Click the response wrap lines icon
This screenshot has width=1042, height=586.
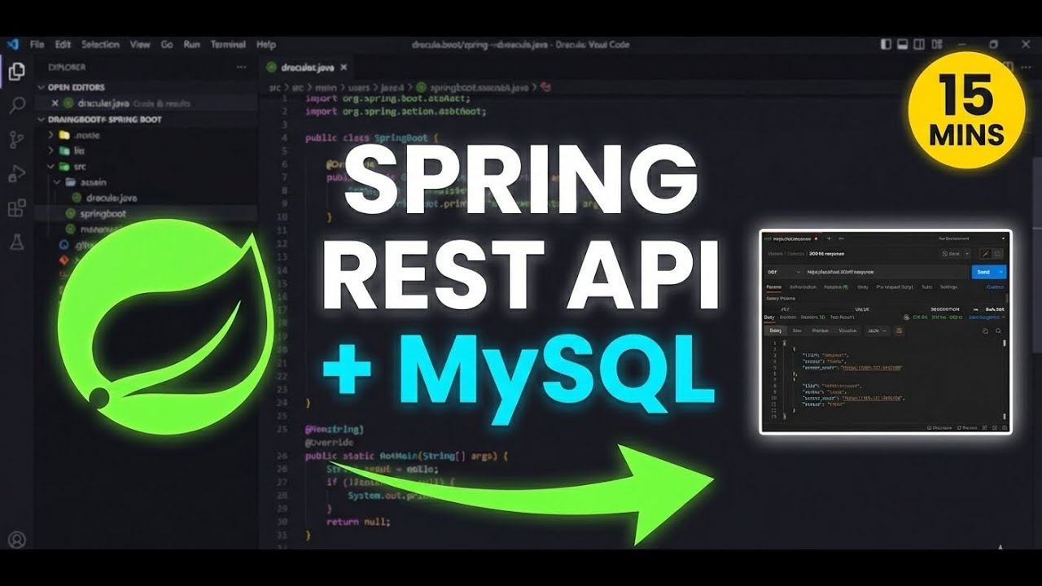[900, 330]
